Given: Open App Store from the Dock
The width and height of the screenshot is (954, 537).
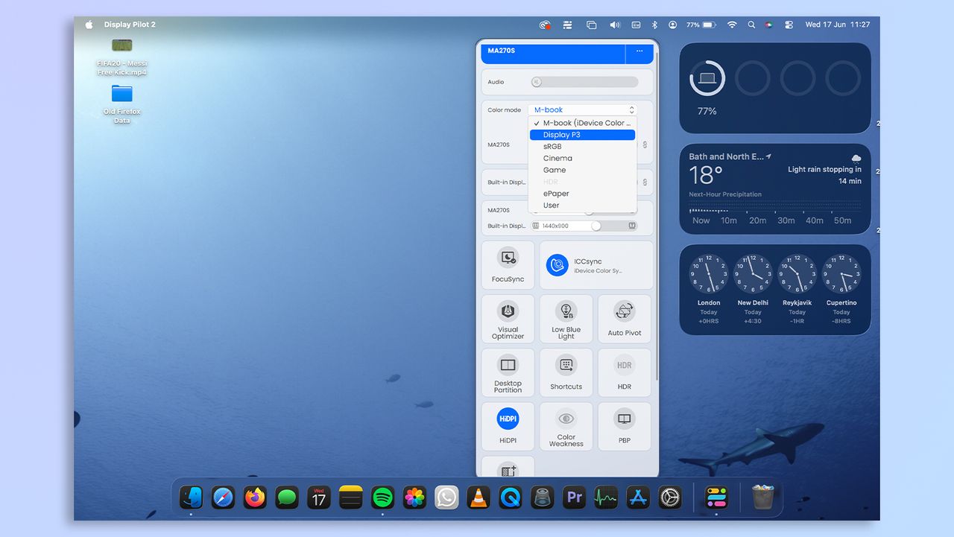Looking at the screenshot, I should pyautogui.click(x=638, y=497).
